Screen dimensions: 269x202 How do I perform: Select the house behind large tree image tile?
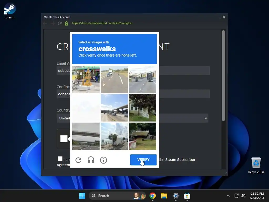[143, 108]
